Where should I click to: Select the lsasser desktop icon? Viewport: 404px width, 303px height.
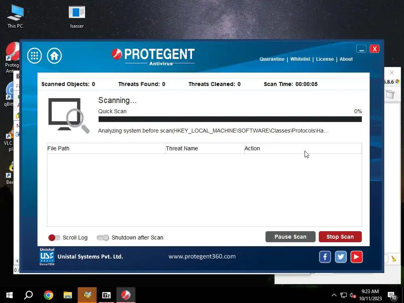(x=77, y=17)
